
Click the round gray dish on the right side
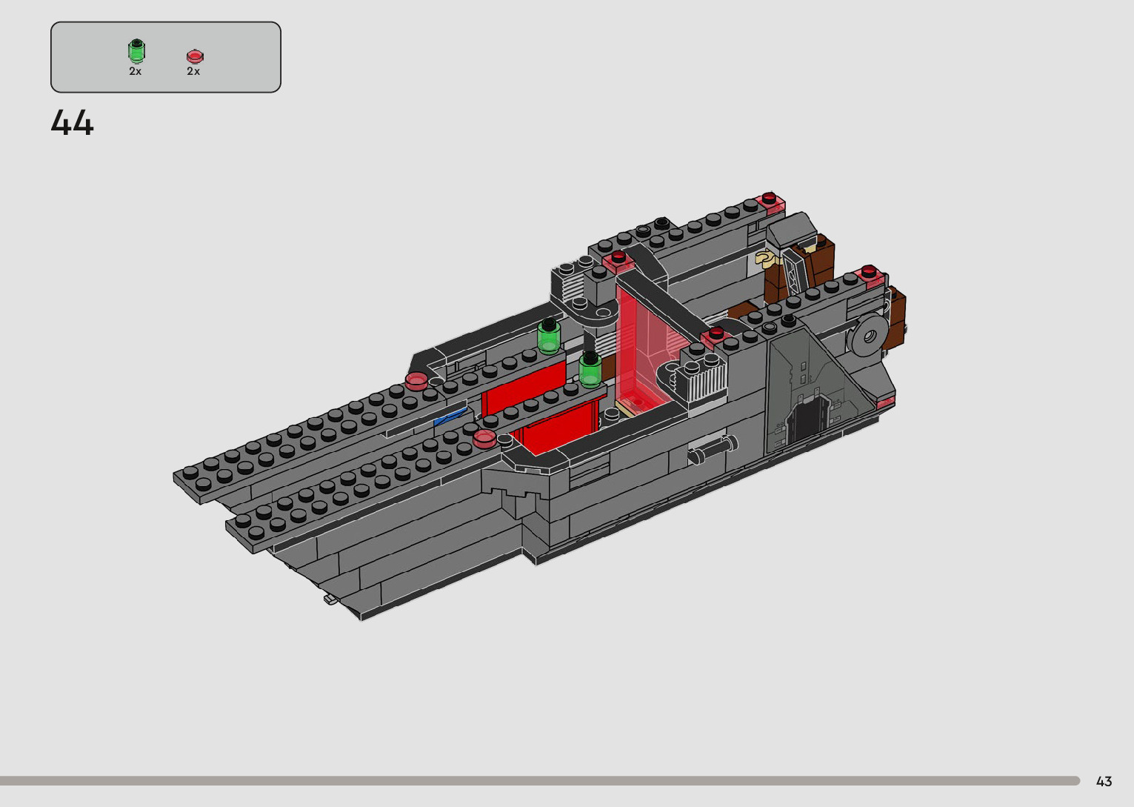pyautogui.click(x=869, y=336)
